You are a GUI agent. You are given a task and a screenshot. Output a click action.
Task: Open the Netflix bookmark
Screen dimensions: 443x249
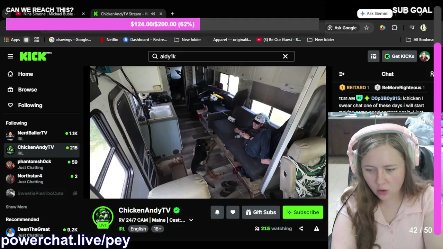109,40
